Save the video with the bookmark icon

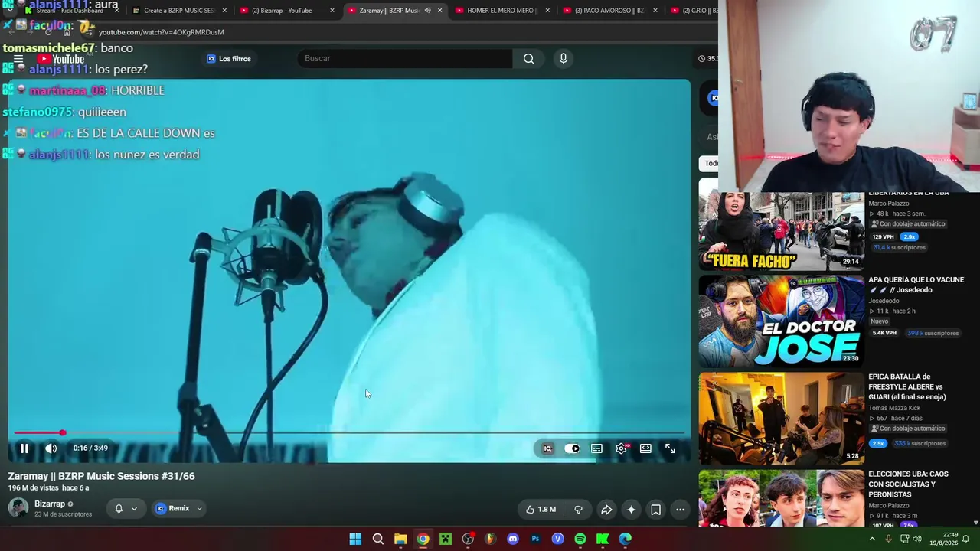[x=655, y=510]
